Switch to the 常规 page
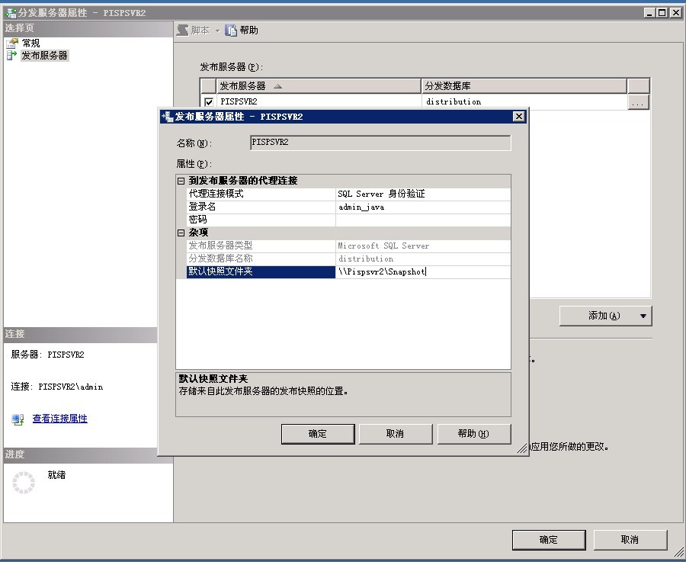686x562 pixels. click(30, 43)
